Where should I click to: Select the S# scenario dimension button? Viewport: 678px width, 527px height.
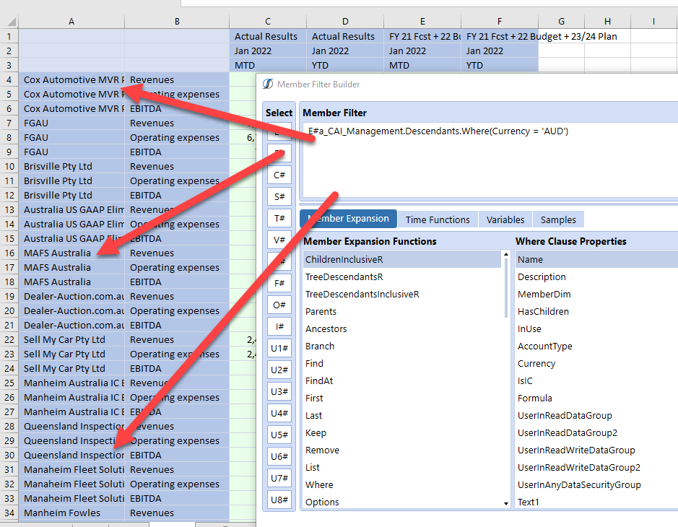pyautogui.click(x=279, y=196)
